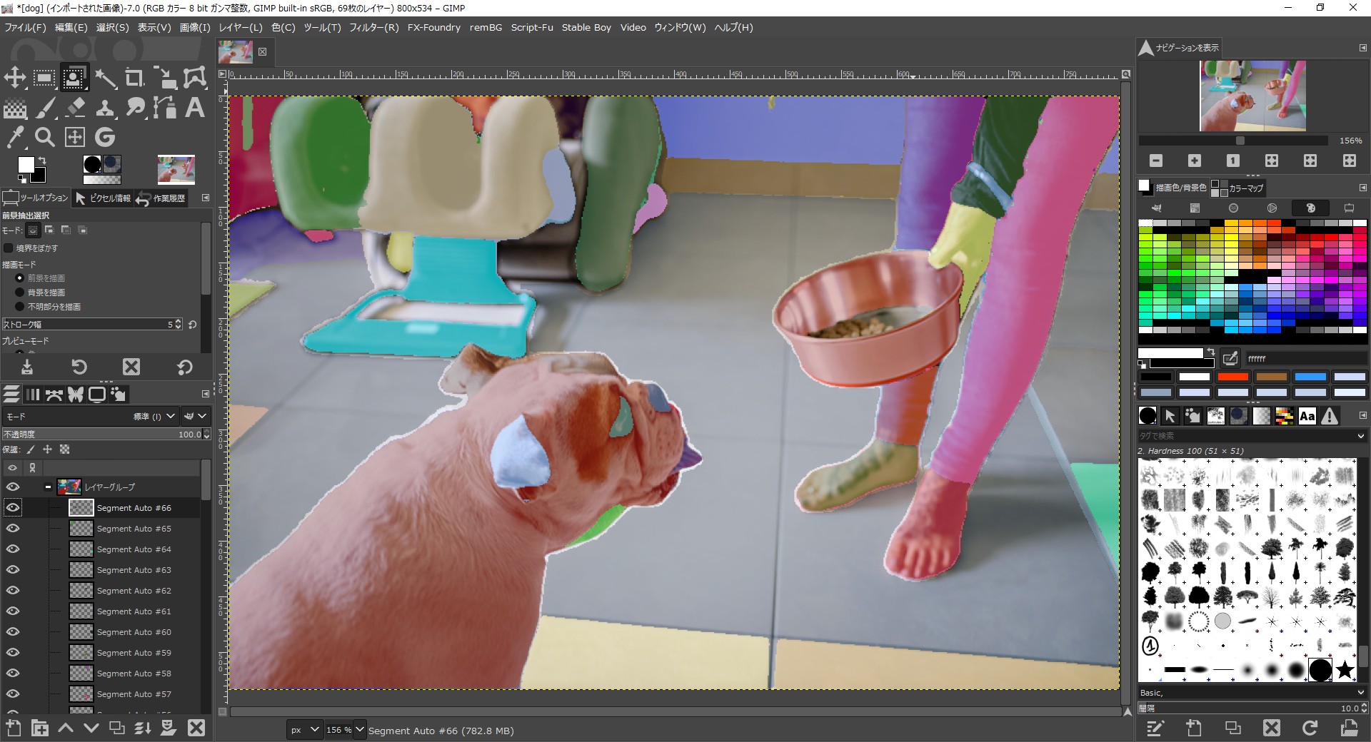Screen dimensions: 1371x742
Task: Hide the Segment Auto #65 layer
Action: click(13, 529)
